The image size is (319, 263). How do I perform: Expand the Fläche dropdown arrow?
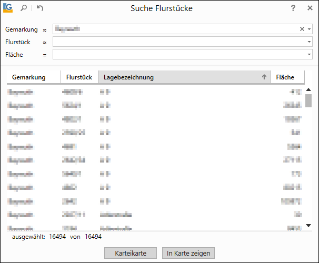(x=310, y=54)
